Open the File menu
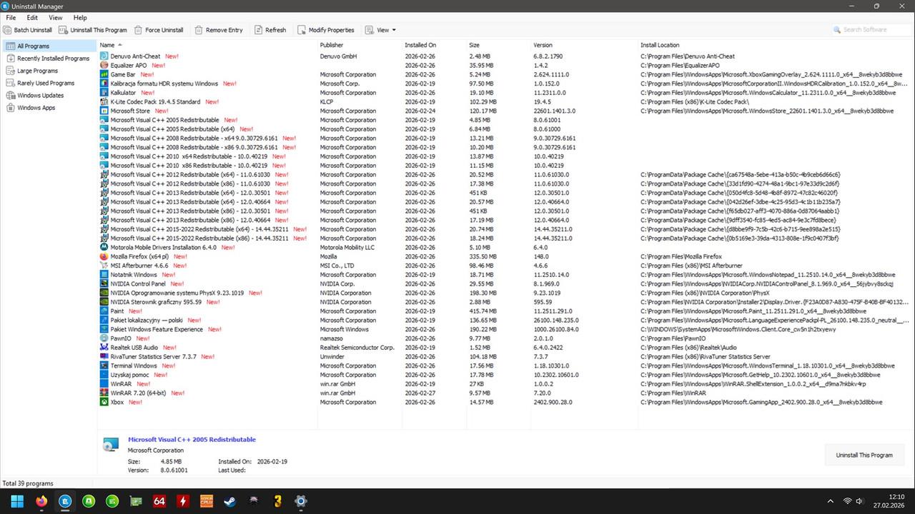The image size is (915, 514). 11,18
